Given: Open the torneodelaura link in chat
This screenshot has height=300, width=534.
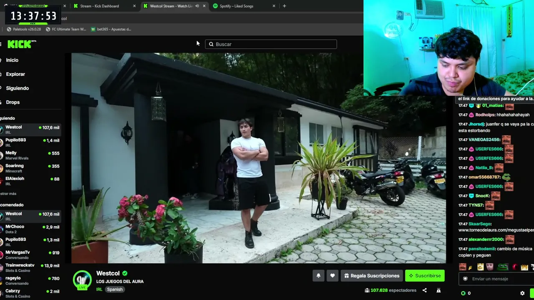Looking at the screenshot, I should pyautogui.click(x=496, y=230).
